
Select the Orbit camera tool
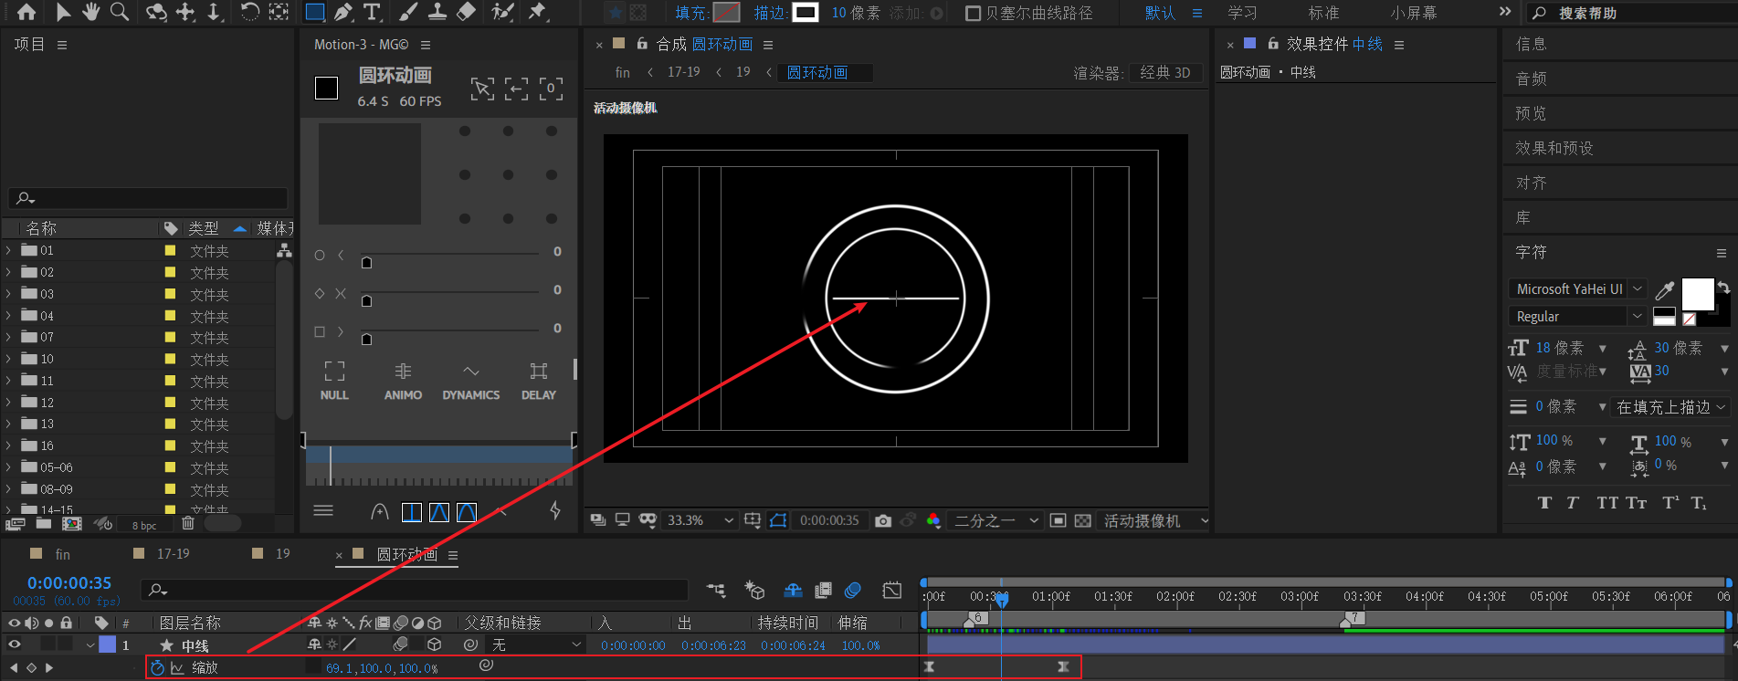coord(157,12)
